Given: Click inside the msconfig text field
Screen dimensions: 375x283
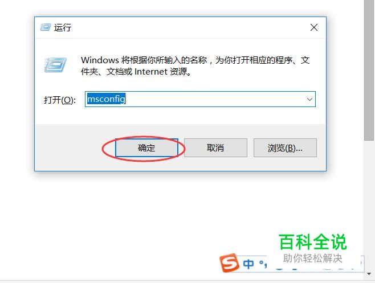Looking at the screenshot, I should pyautogui.click(x=200, y=99).
